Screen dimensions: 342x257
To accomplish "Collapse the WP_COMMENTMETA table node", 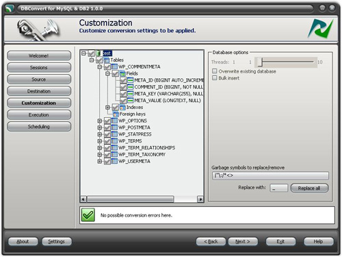I will pos(100,67).
